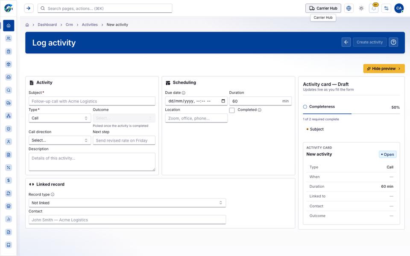Click the sidebar magnifier search icon
This screenshot has width=410, height=256.
click(9, 90)
